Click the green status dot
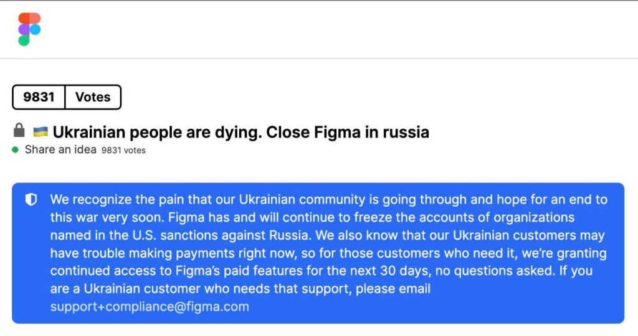638x336 pixels. point(16,150)
